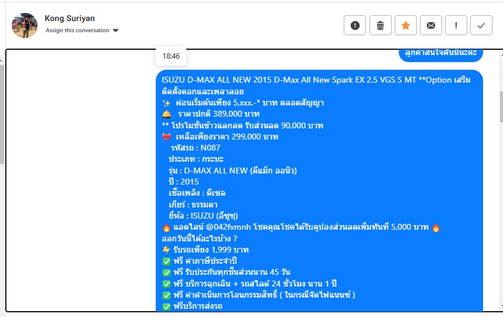This screenshot has width=503, height=317.
Task: Click the left panel scrollbar
Action: tap(2, 114)
